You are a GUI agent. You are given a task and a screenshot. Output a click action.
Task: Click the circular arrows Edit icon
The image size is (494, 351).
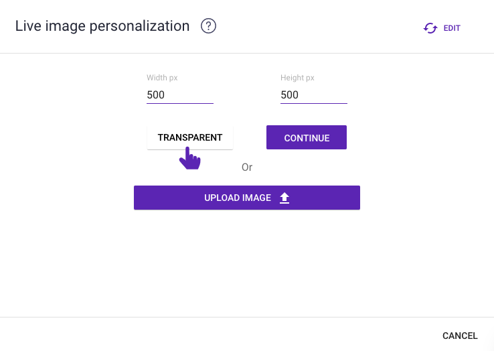(x=430, y=28)
